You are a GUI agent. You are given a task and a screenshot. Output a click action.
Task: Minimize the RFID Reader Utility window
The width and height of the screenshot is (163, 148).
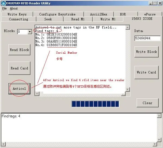(x=151, y=3)
